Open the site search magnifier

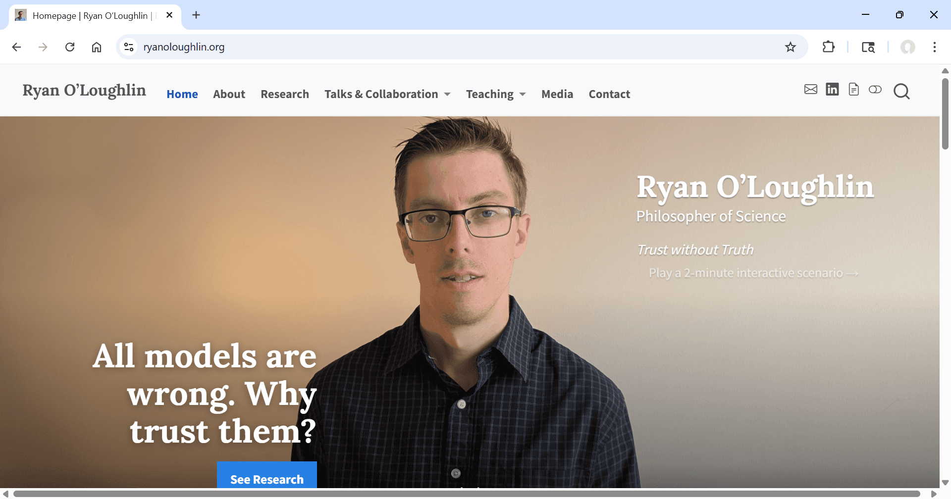point(901,92)
